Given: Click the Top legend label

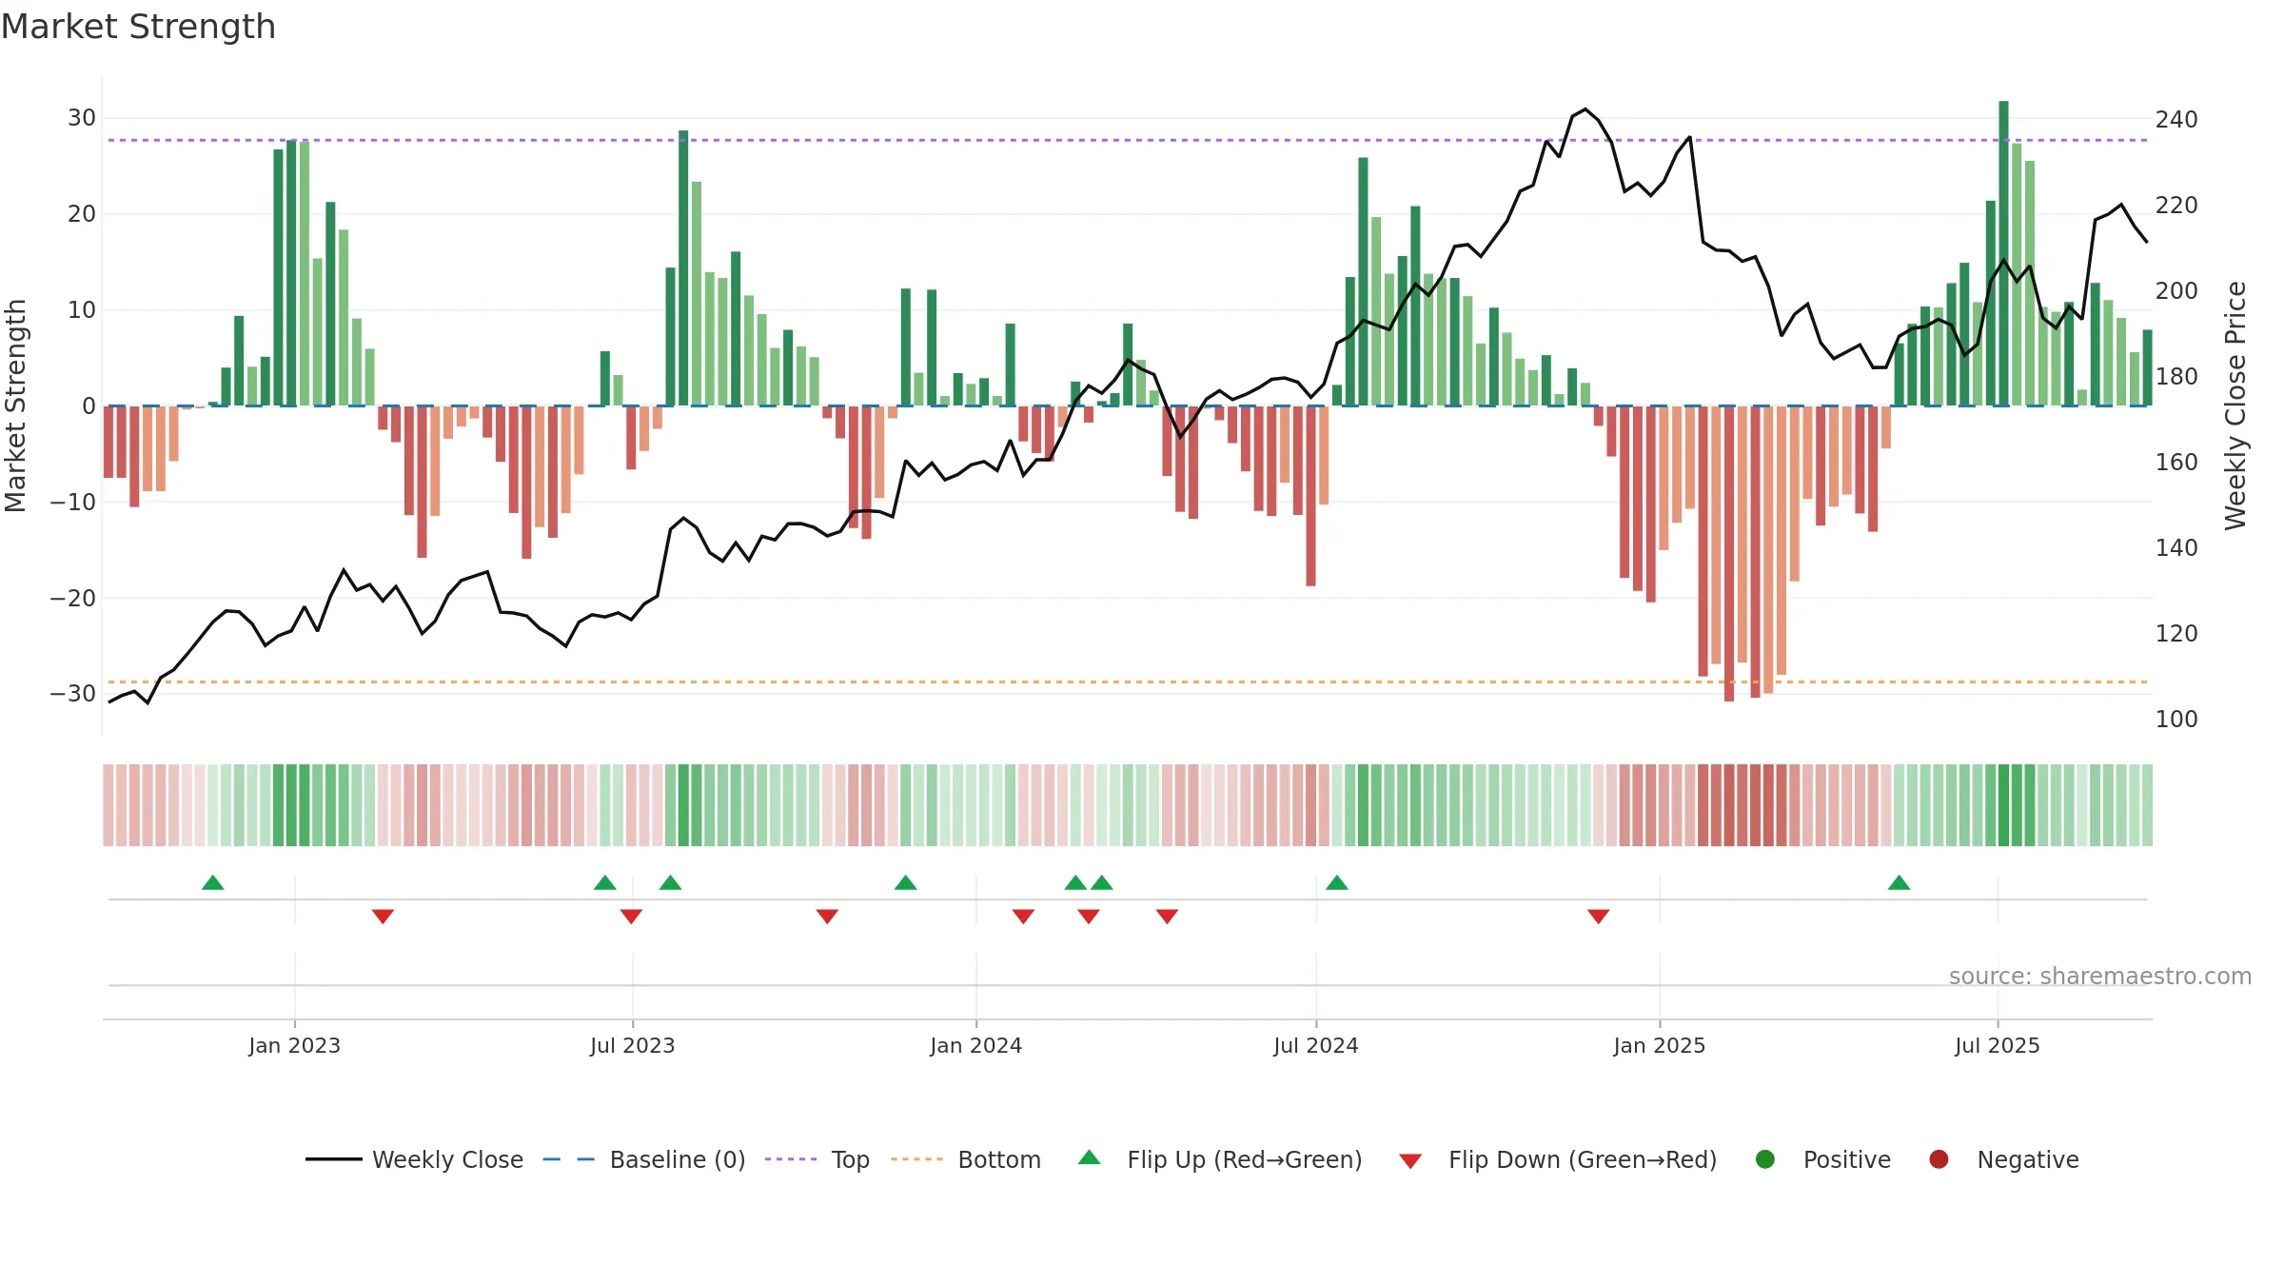Looking at the screenshot, I should [x=850, y=1159].
